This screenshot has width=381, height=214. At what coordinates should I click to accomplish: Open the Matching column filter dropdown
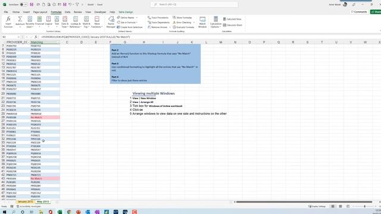(x=58, y=42)
